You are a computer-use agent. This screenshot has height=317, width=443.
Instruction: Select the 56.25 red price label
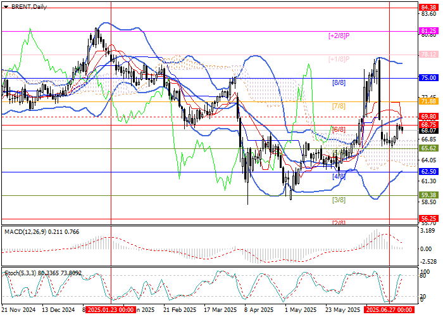[x=428, y=218]
